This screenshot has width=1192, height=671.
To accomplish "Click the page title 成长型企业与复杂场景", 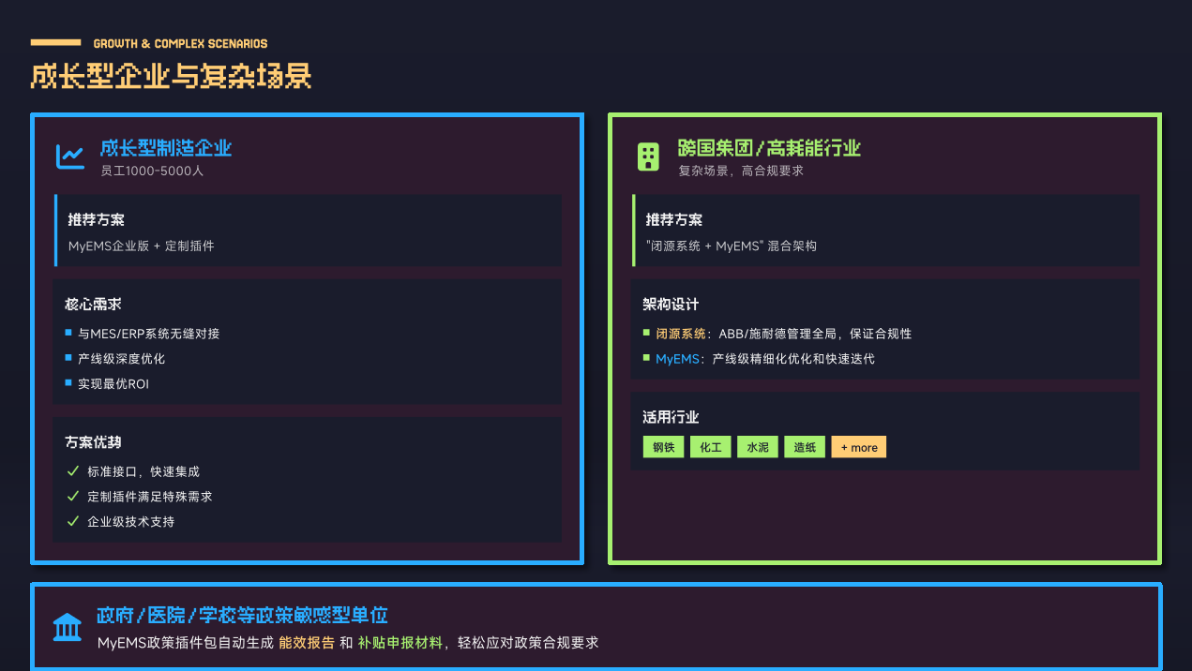I will [x=171, y=76].
